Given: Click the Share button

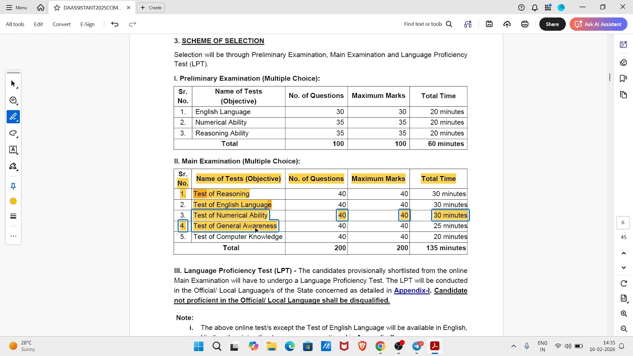Looking at the screenshot, I should [x=552, y=24].
